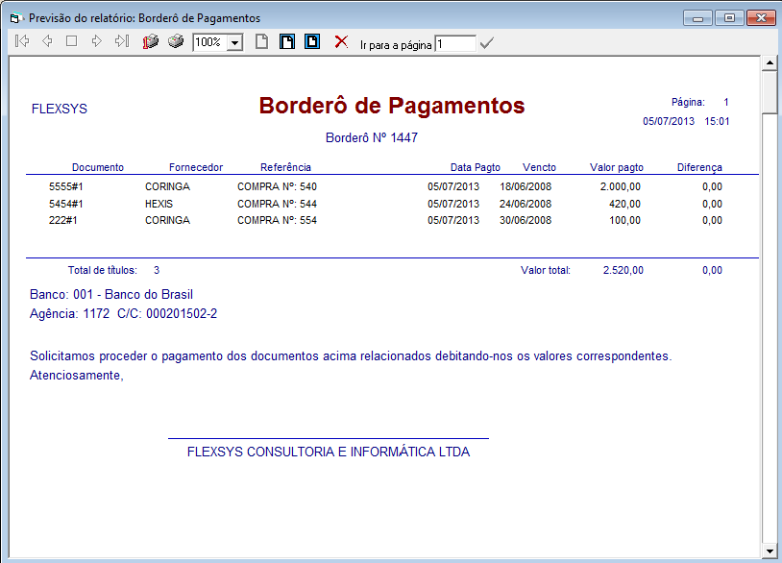
Task: Close the report preview window
Action: (761, 18)
